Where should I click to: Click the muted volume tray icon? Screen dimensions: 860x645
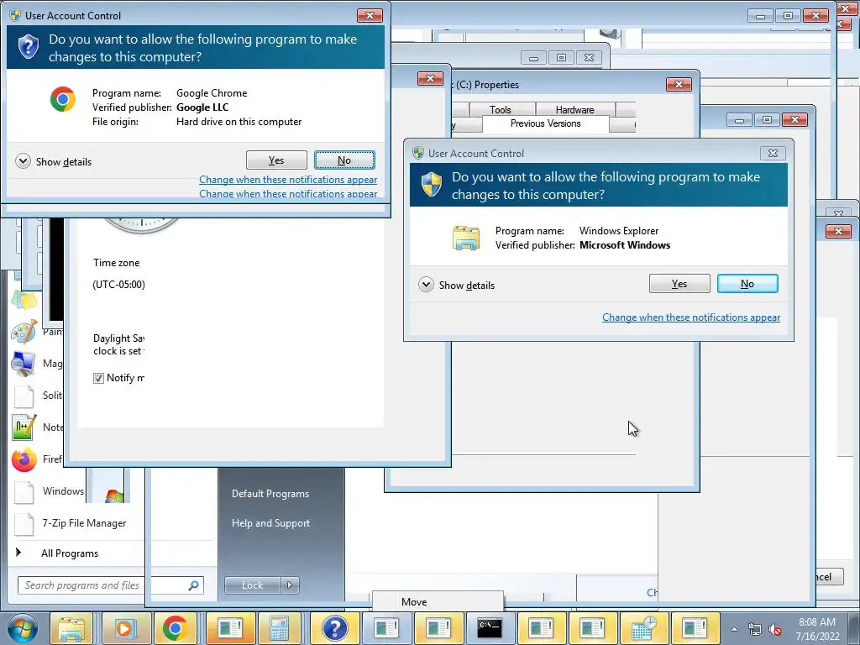[775, 630]
